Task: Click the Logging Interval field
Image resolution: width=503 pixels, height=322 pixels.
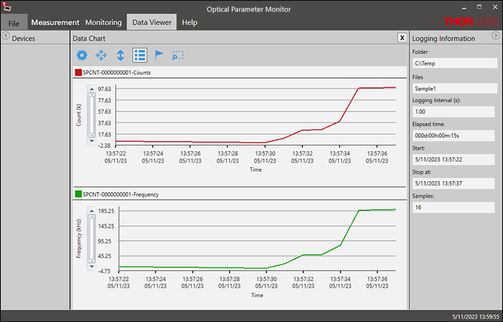Action: tap(453, 111)
